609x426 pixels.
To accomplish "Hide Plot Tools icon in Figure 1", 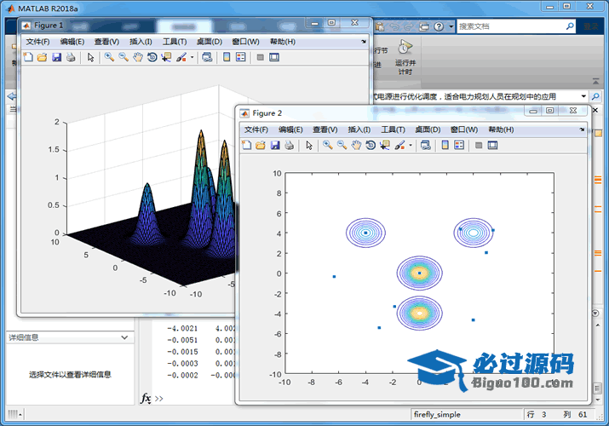I will pyautogui.click(x=261, y=57).
